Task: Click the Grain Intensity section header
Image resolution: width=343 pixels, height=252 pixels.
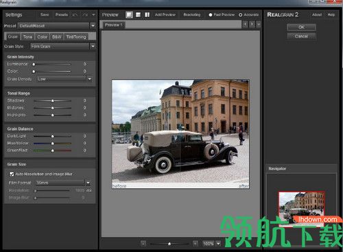Action: pyautogui.click(x=21, y=57)
